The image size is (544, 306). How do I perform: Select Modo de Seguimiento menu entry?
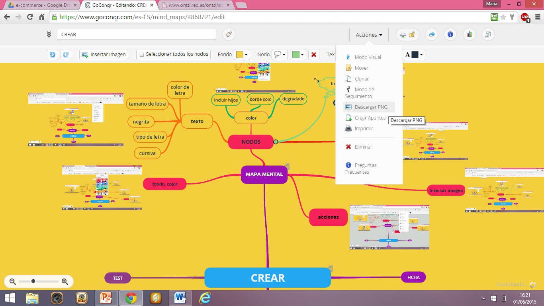(x=360, y=93)
